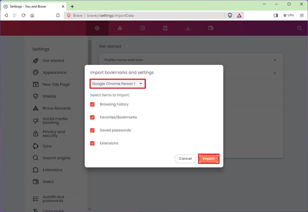Uncheck Saved passwords in the import dialog

pyautogui.click(x=92, y=130)
